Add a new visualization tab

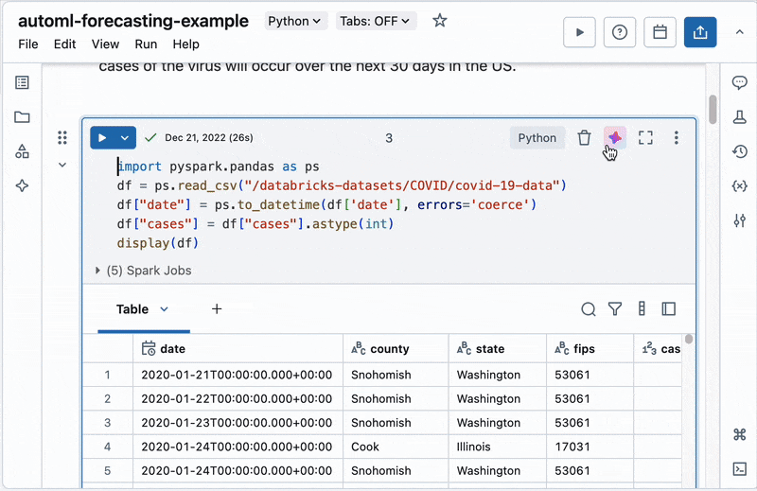coord(217,309)
